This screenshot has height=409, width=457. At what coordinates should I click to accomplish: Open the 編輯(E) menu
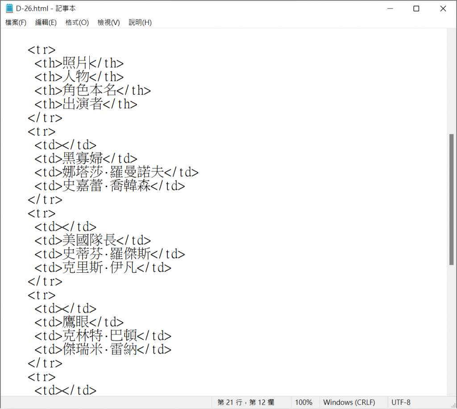[x=46, y=22]
